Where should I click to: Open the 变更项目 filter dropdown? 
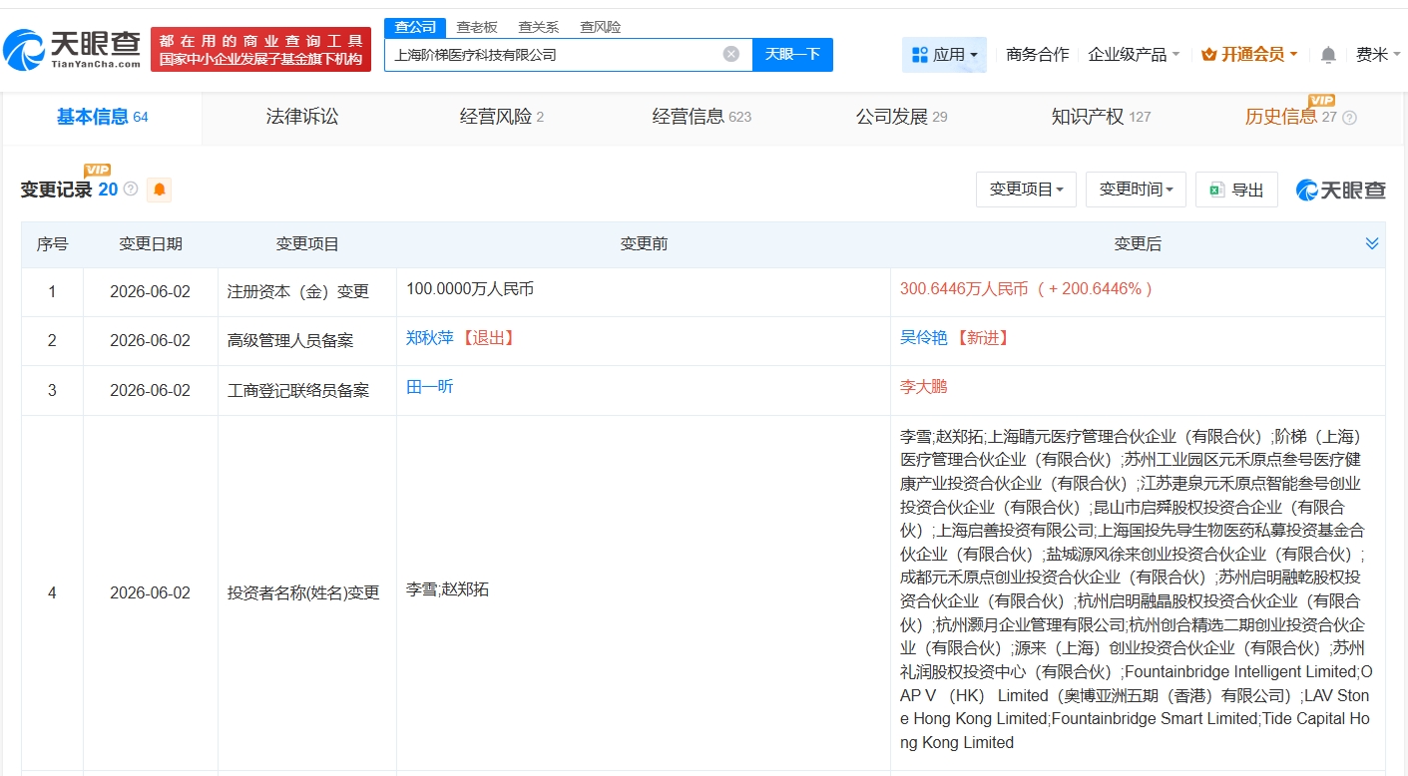click(1026, 189)
